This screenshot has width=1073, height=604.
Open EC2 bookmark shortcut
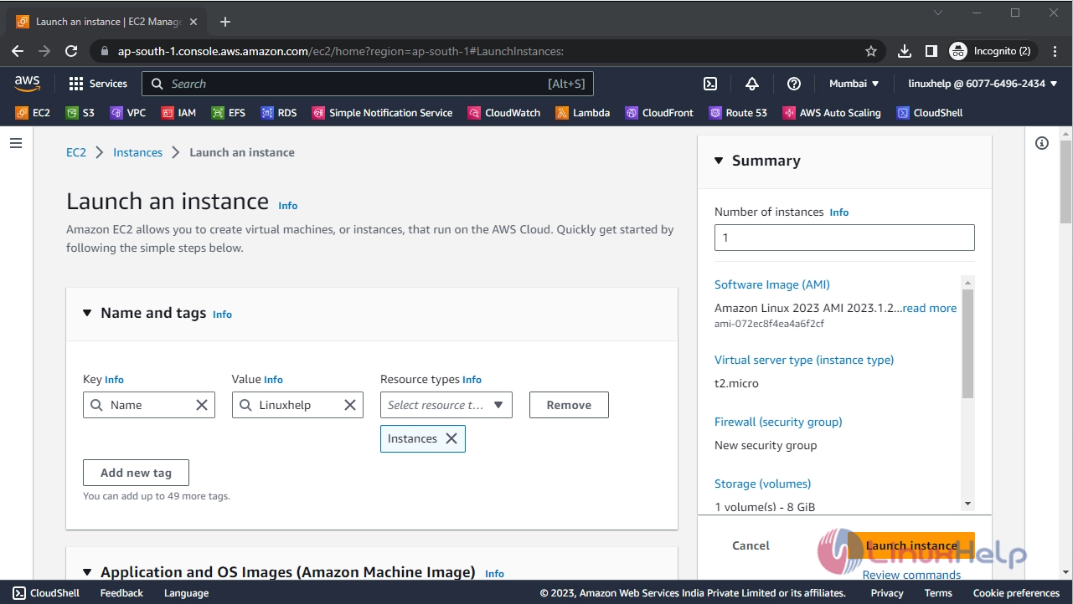pyautogui.click(x=33, y=113)
